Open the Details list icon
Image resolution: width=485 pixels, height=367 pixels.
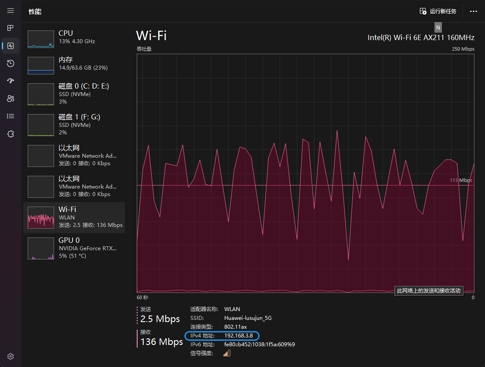point(11,116)
